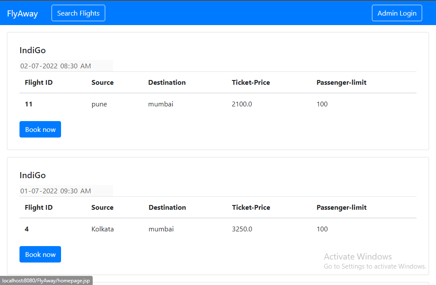Click Destination header in first flight card

(x=167, y=83)
